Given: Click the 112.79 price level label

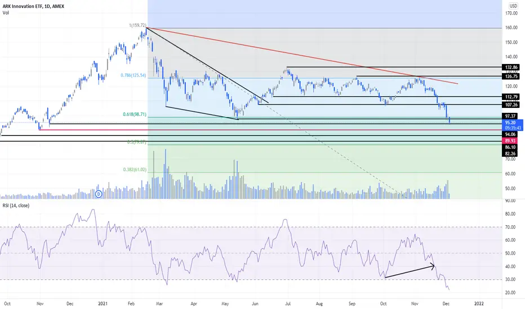Looking at the screenshot, I should click(511, 97).
